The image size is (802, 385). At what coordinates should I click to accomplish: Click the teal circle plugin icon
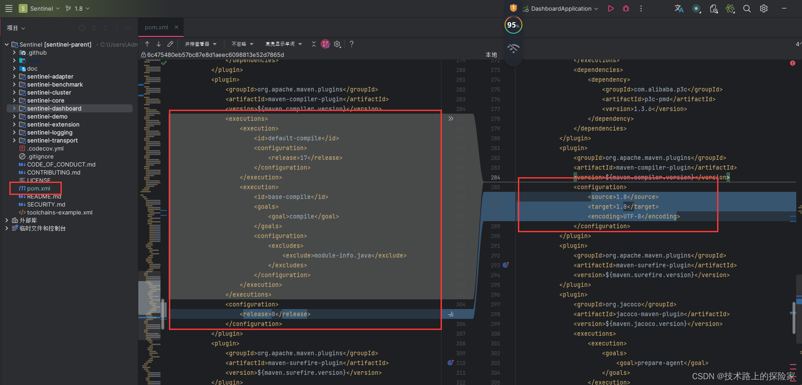(x=696, y=8)
